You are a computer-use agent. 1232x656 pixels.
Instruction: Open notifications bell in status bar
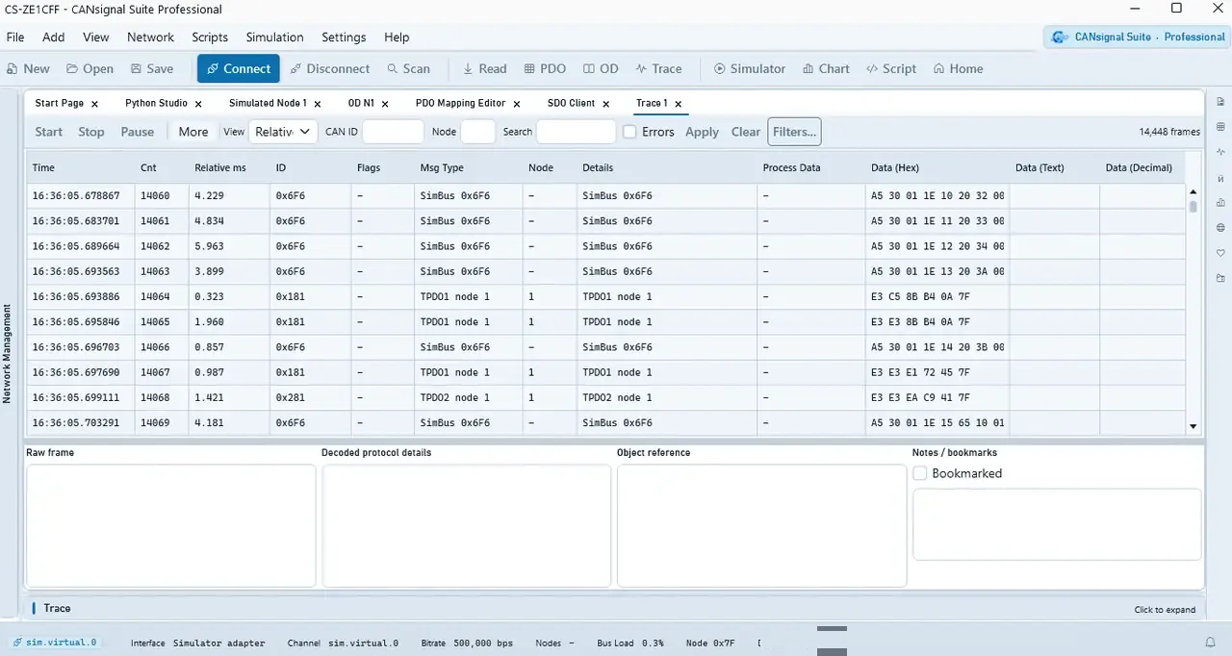(x=1211, y=643)
